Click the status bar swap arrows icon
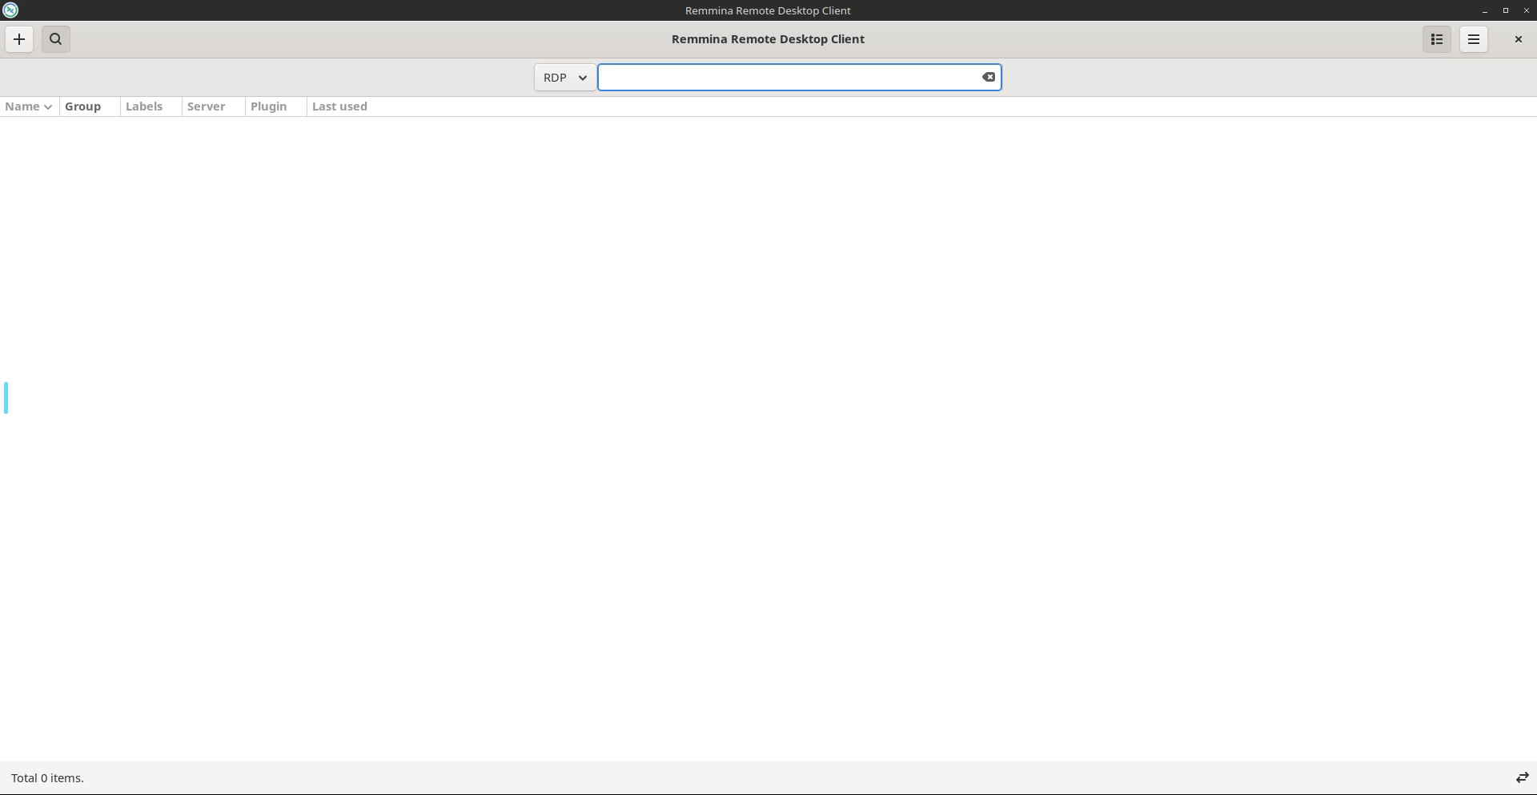 (x=1522, y=778)
